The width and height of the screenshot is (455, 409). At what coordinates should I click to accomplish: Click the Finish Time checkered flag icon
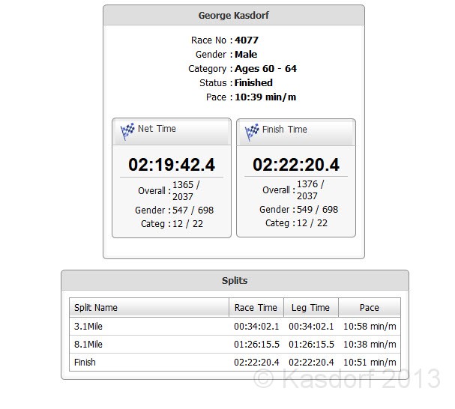[252, 131]
